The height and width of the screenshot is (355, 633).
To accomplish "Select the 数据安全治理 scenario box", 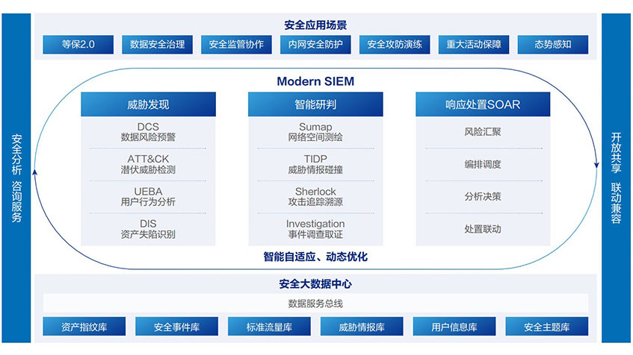I will (x=157, y=45).
